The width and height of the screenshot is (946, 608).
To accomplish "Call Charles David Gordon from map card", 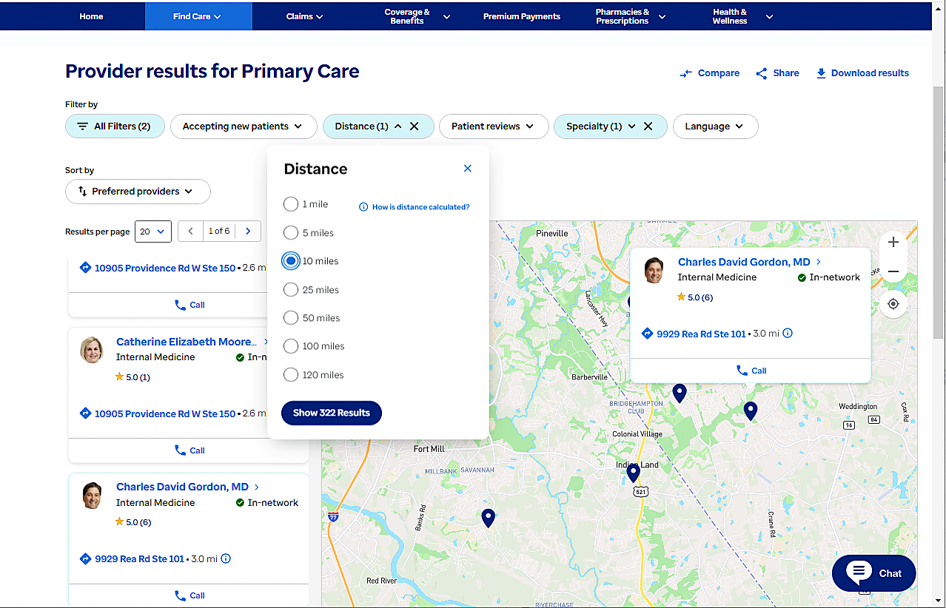I will [751, 371].
